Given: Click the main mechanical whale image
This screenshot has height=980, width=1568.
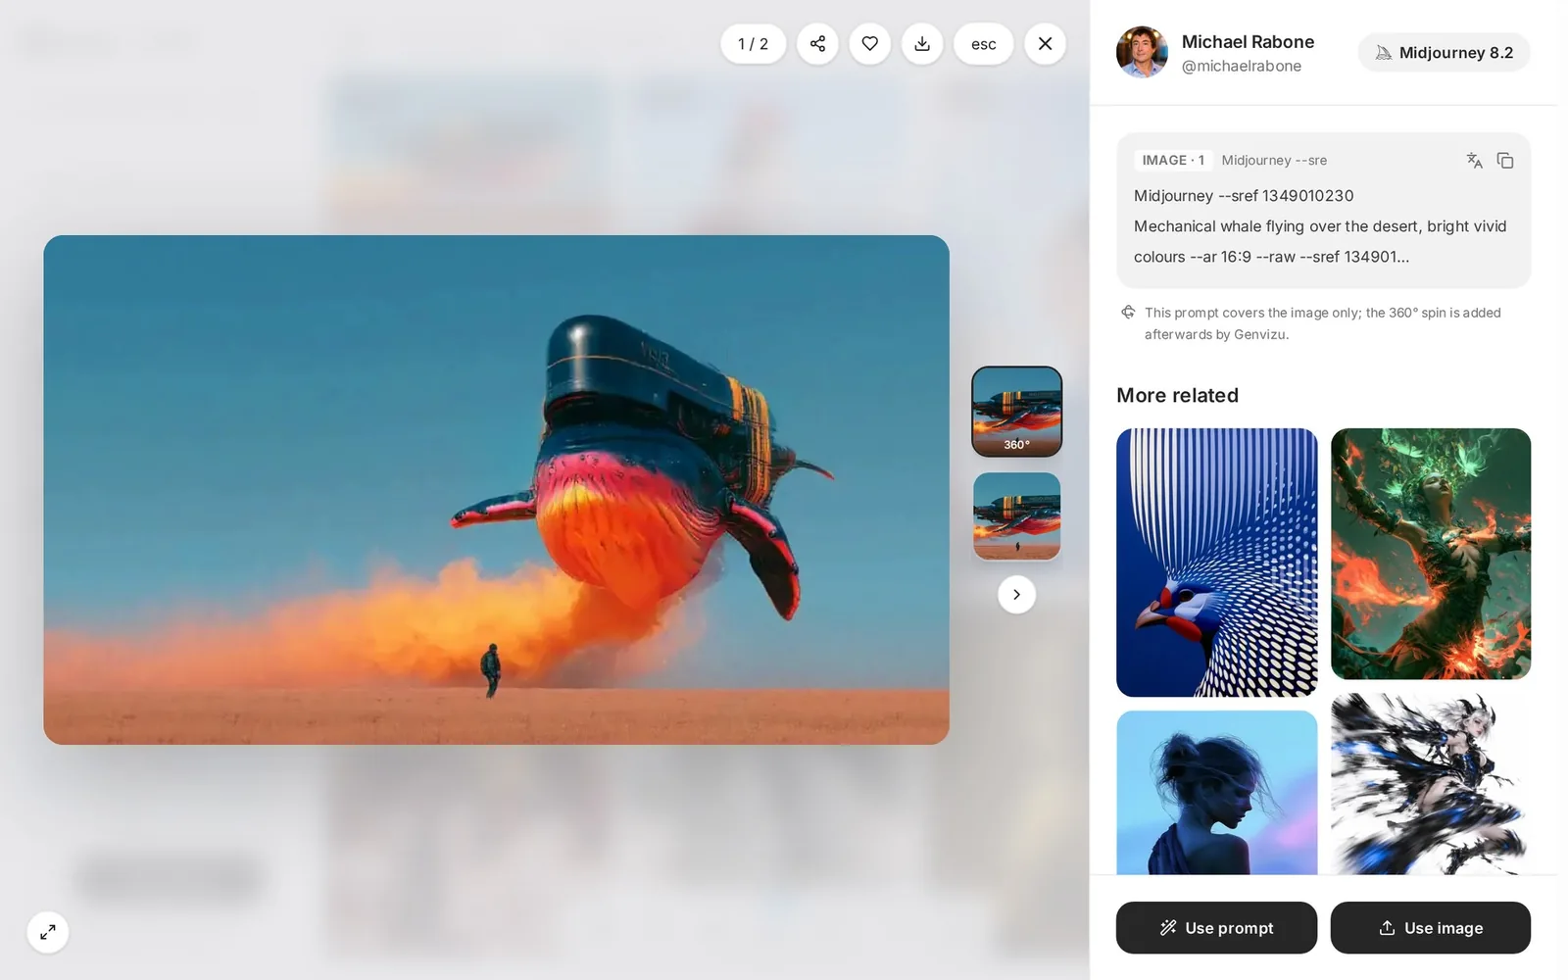Looking at the screenshot, I should (496, 490).
